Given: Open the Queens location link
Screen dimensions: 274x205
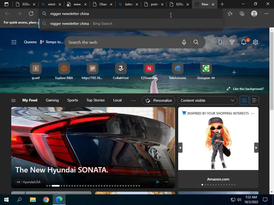Looking at the screenshot, I should click(30, 42).
